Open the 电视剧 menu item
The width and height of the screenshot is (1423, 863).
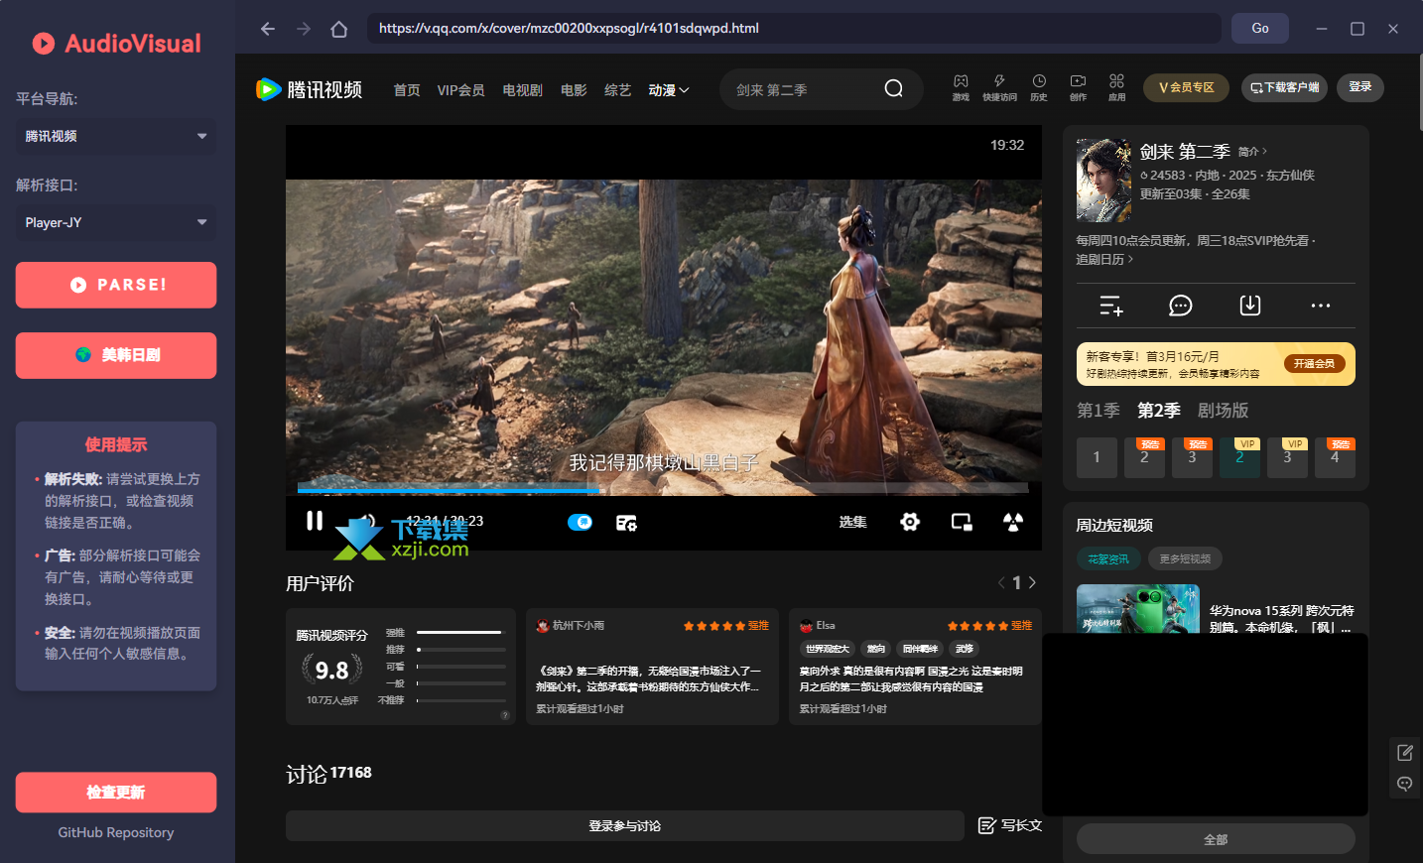(522, 90)
